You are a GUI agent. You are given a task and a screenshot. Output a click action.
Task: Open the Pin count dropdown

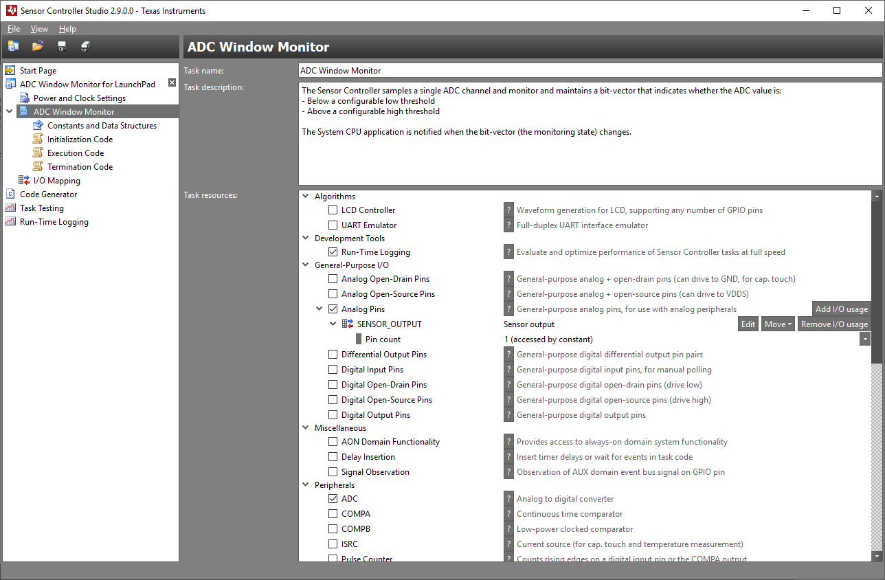(864, 339)
